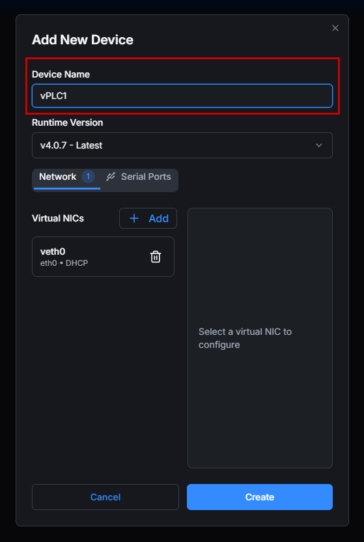Viewport: 364px width, 542px height.
Task: Select the veth0 NIC entry
Action: click(103, 257)
